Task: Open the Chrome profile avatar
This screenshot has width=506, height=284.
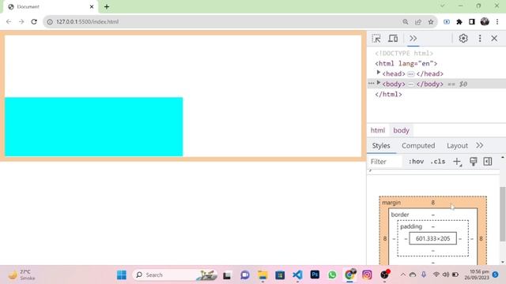Action: (485, 21)
